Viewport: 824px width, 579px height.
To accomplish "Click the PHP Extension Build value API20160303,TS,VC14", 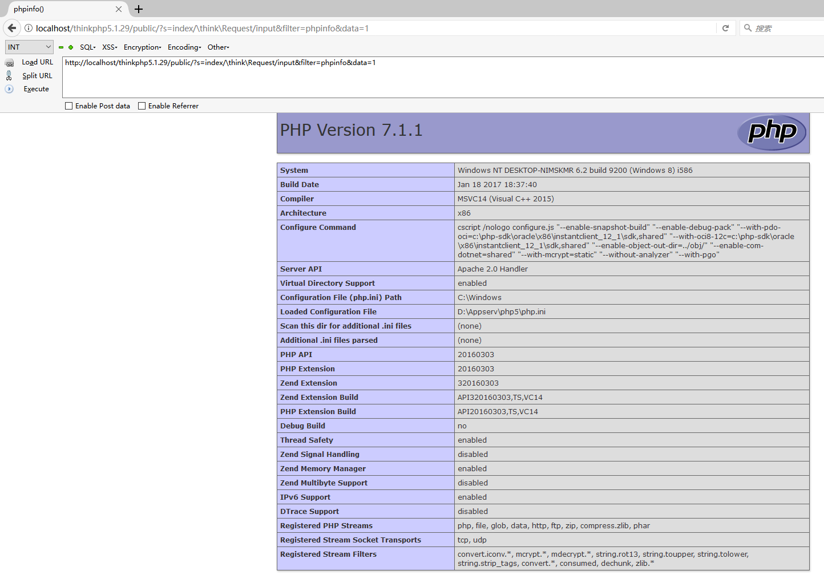I will [498, 411].
